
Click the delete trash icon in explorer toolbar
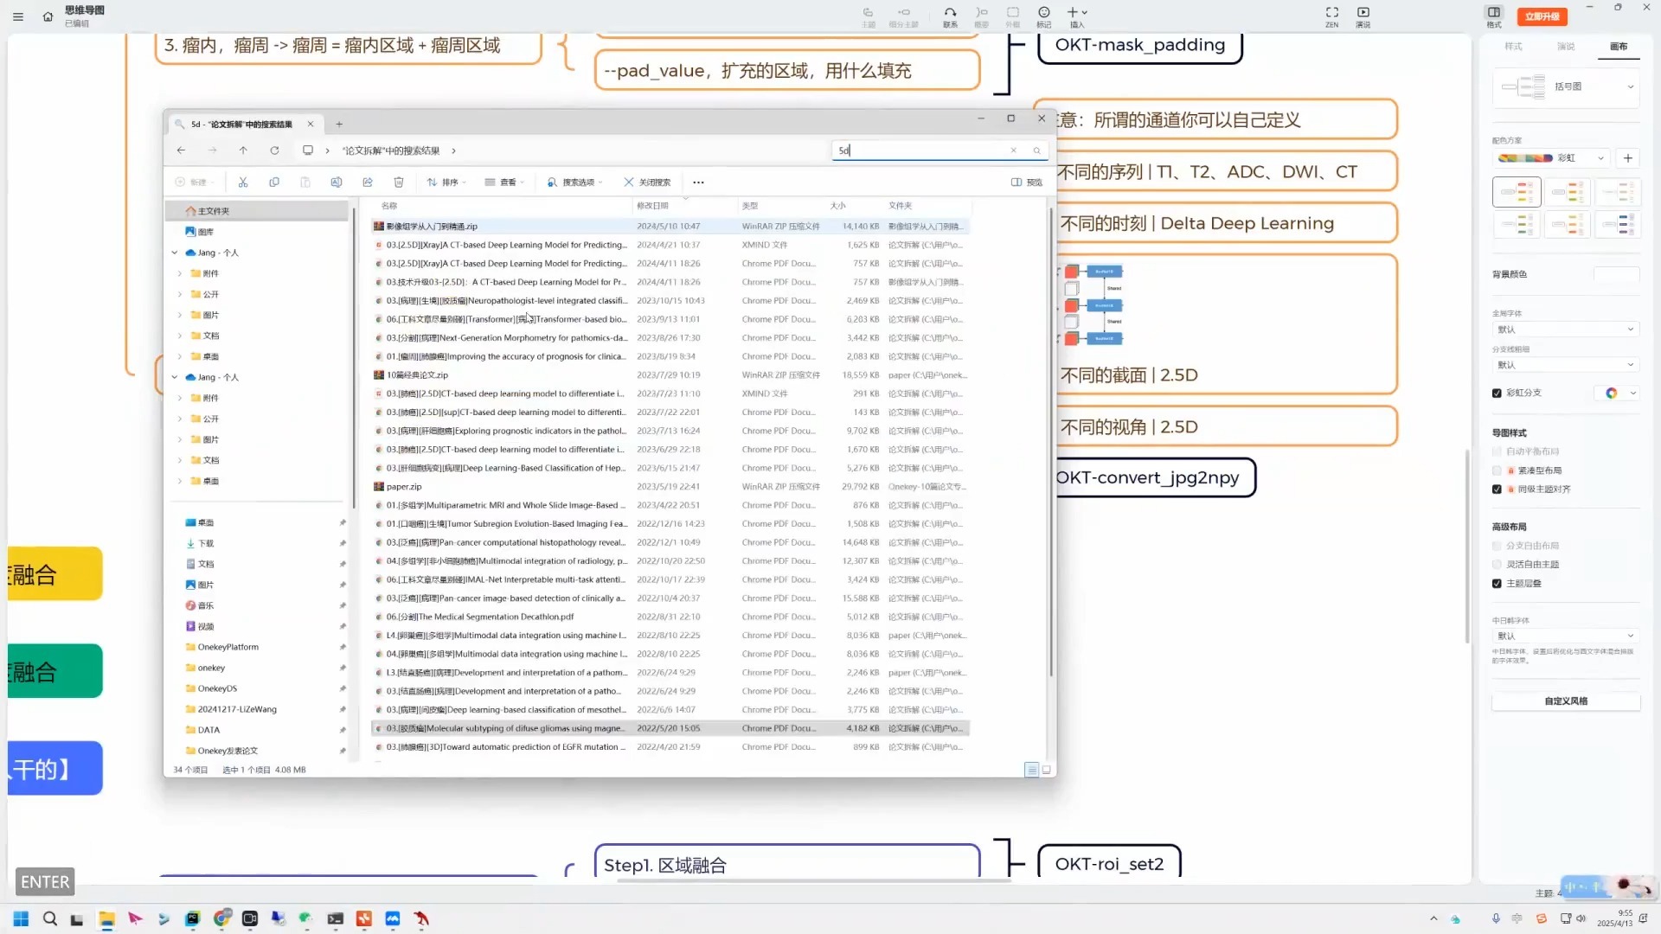tap(399, 182)
